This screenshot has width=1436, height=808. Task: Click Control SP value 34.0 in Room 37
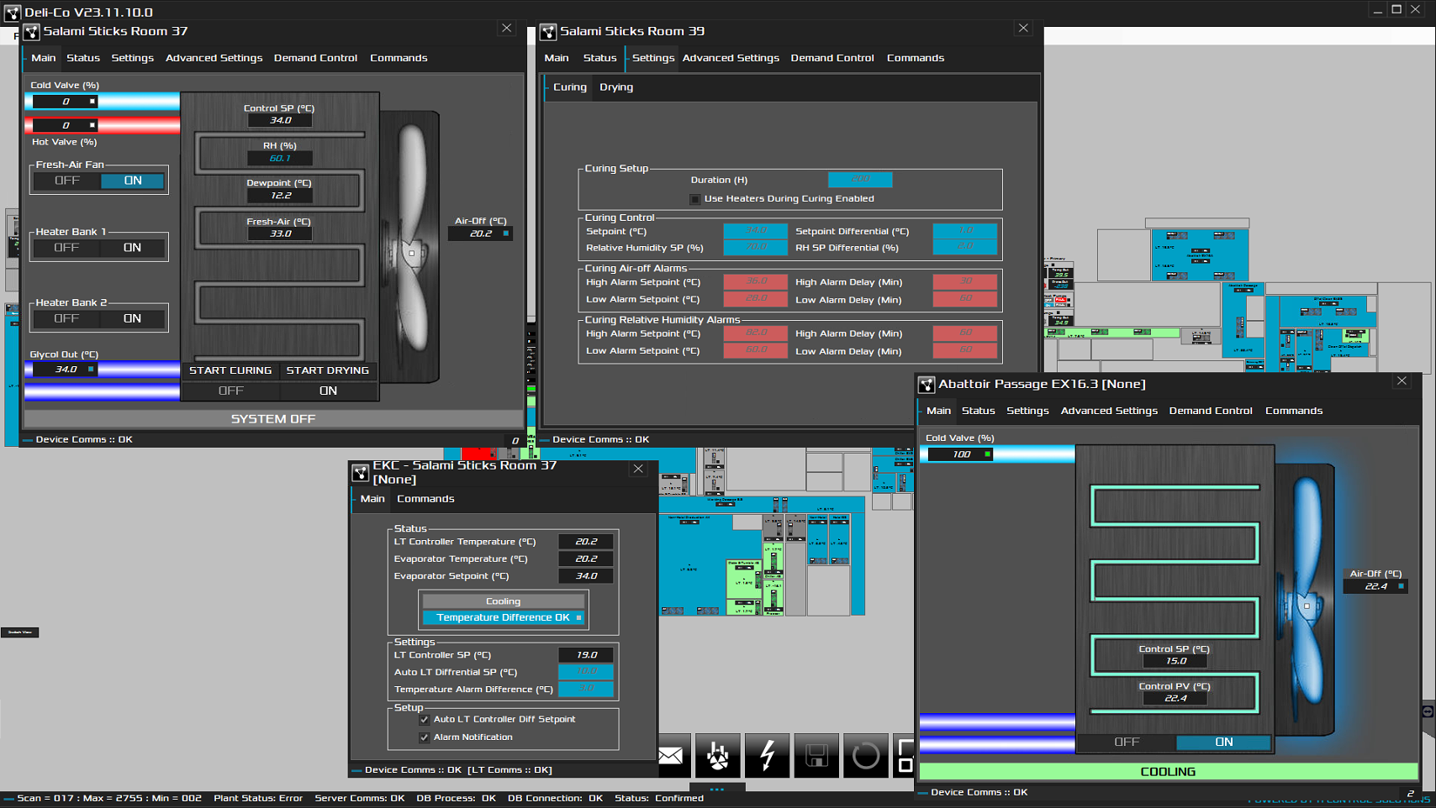tap(280, 120)
